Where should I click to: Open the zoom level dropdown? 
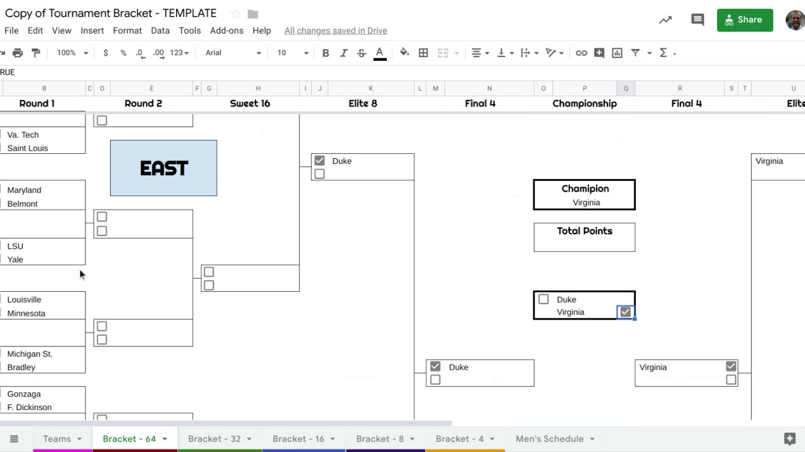(x=72, y=53)
